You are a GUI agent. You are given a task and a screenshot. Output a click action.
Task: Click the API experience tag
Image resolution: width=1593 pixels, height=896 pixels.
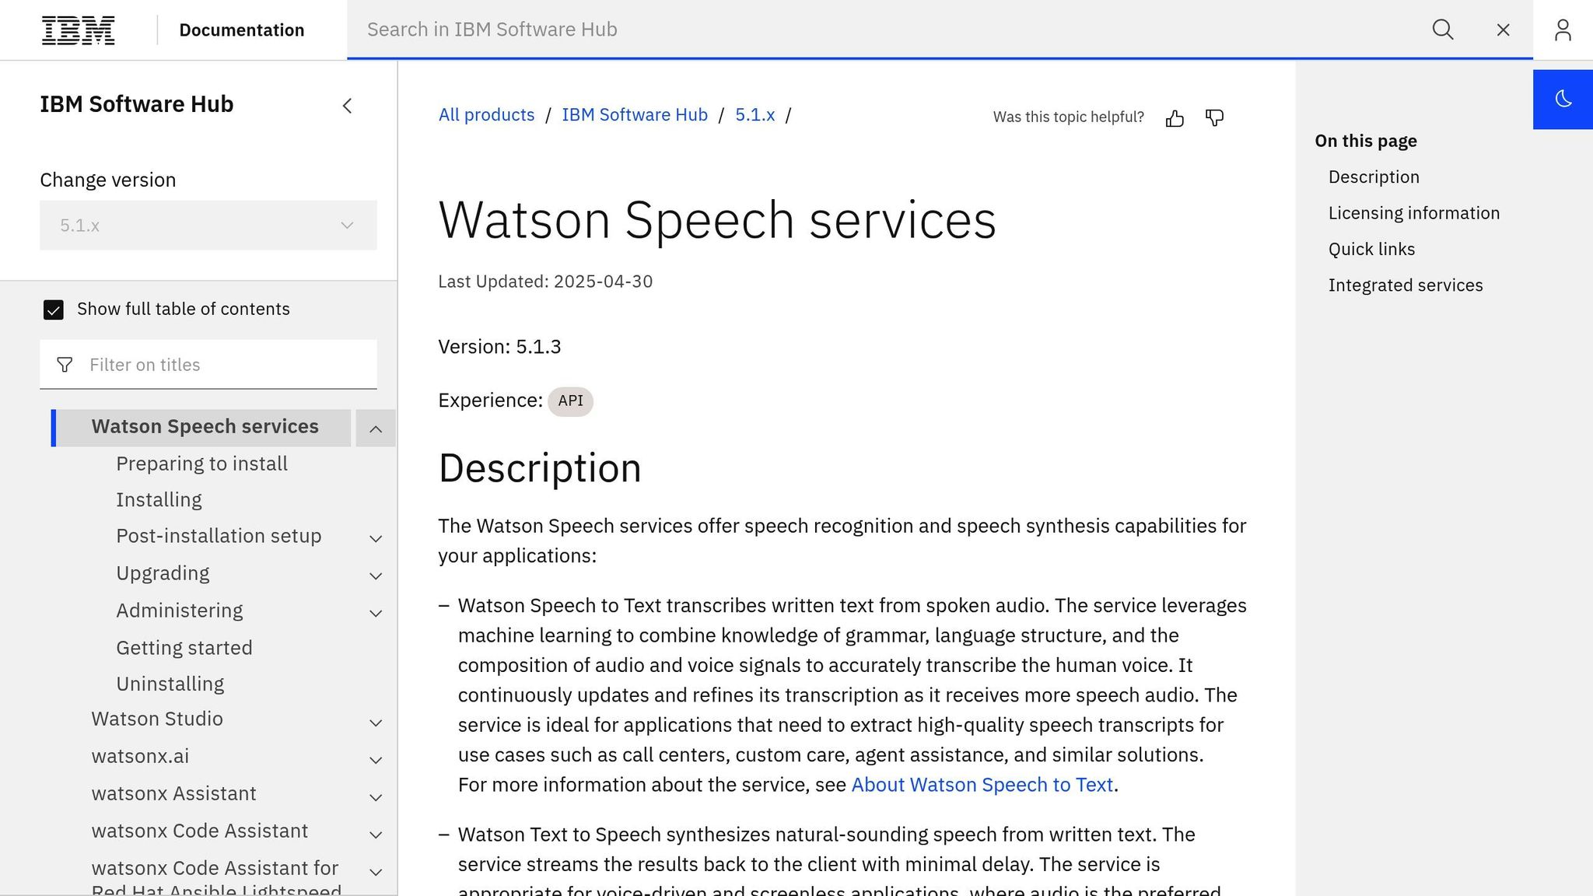[x=570, y=401]
